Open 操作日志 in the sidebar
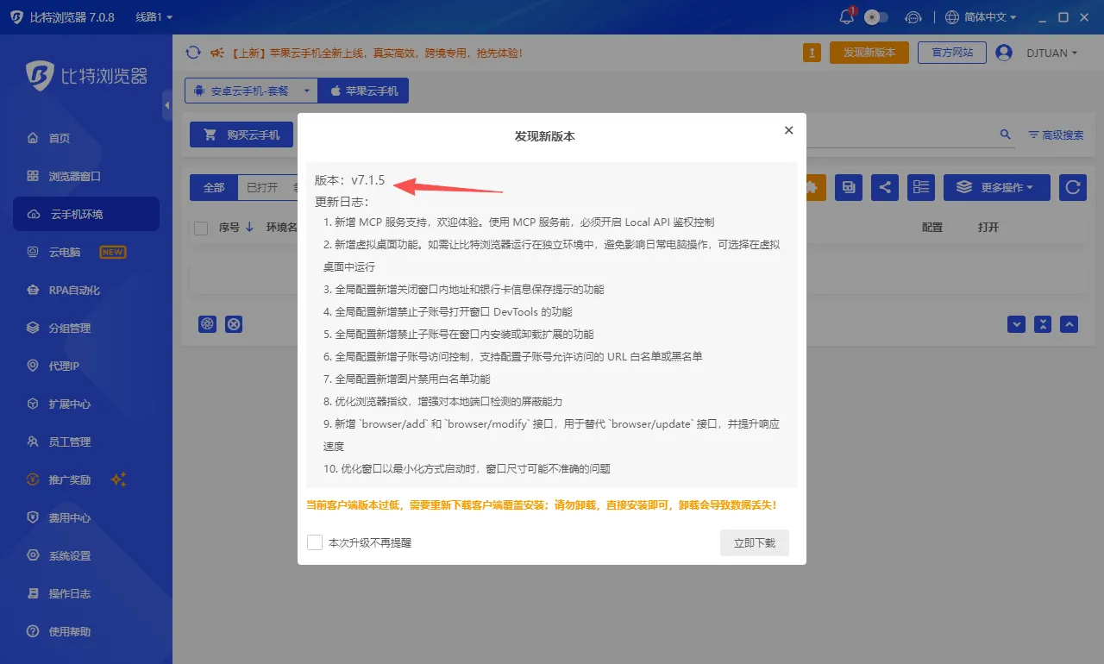 (86, 593)
